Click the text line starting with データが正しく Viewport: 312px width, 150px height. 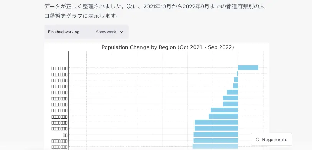point(154,7)
